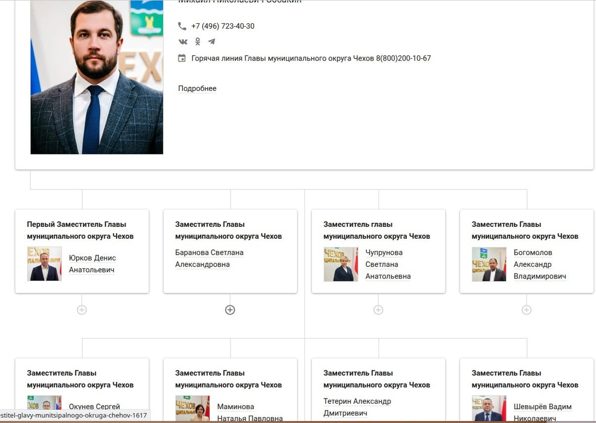This screenshot has height=423, width=596.
Task: Click the calendar icon beside Горячая линия
Action: pyautogui.click(x=182, y=58)
